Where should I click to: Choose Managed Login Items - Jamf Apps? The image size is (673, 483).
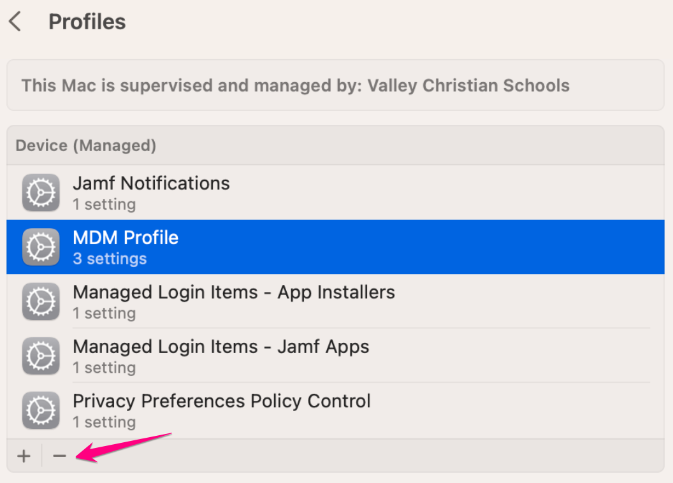pyautogui.click(x=221, y=347)
